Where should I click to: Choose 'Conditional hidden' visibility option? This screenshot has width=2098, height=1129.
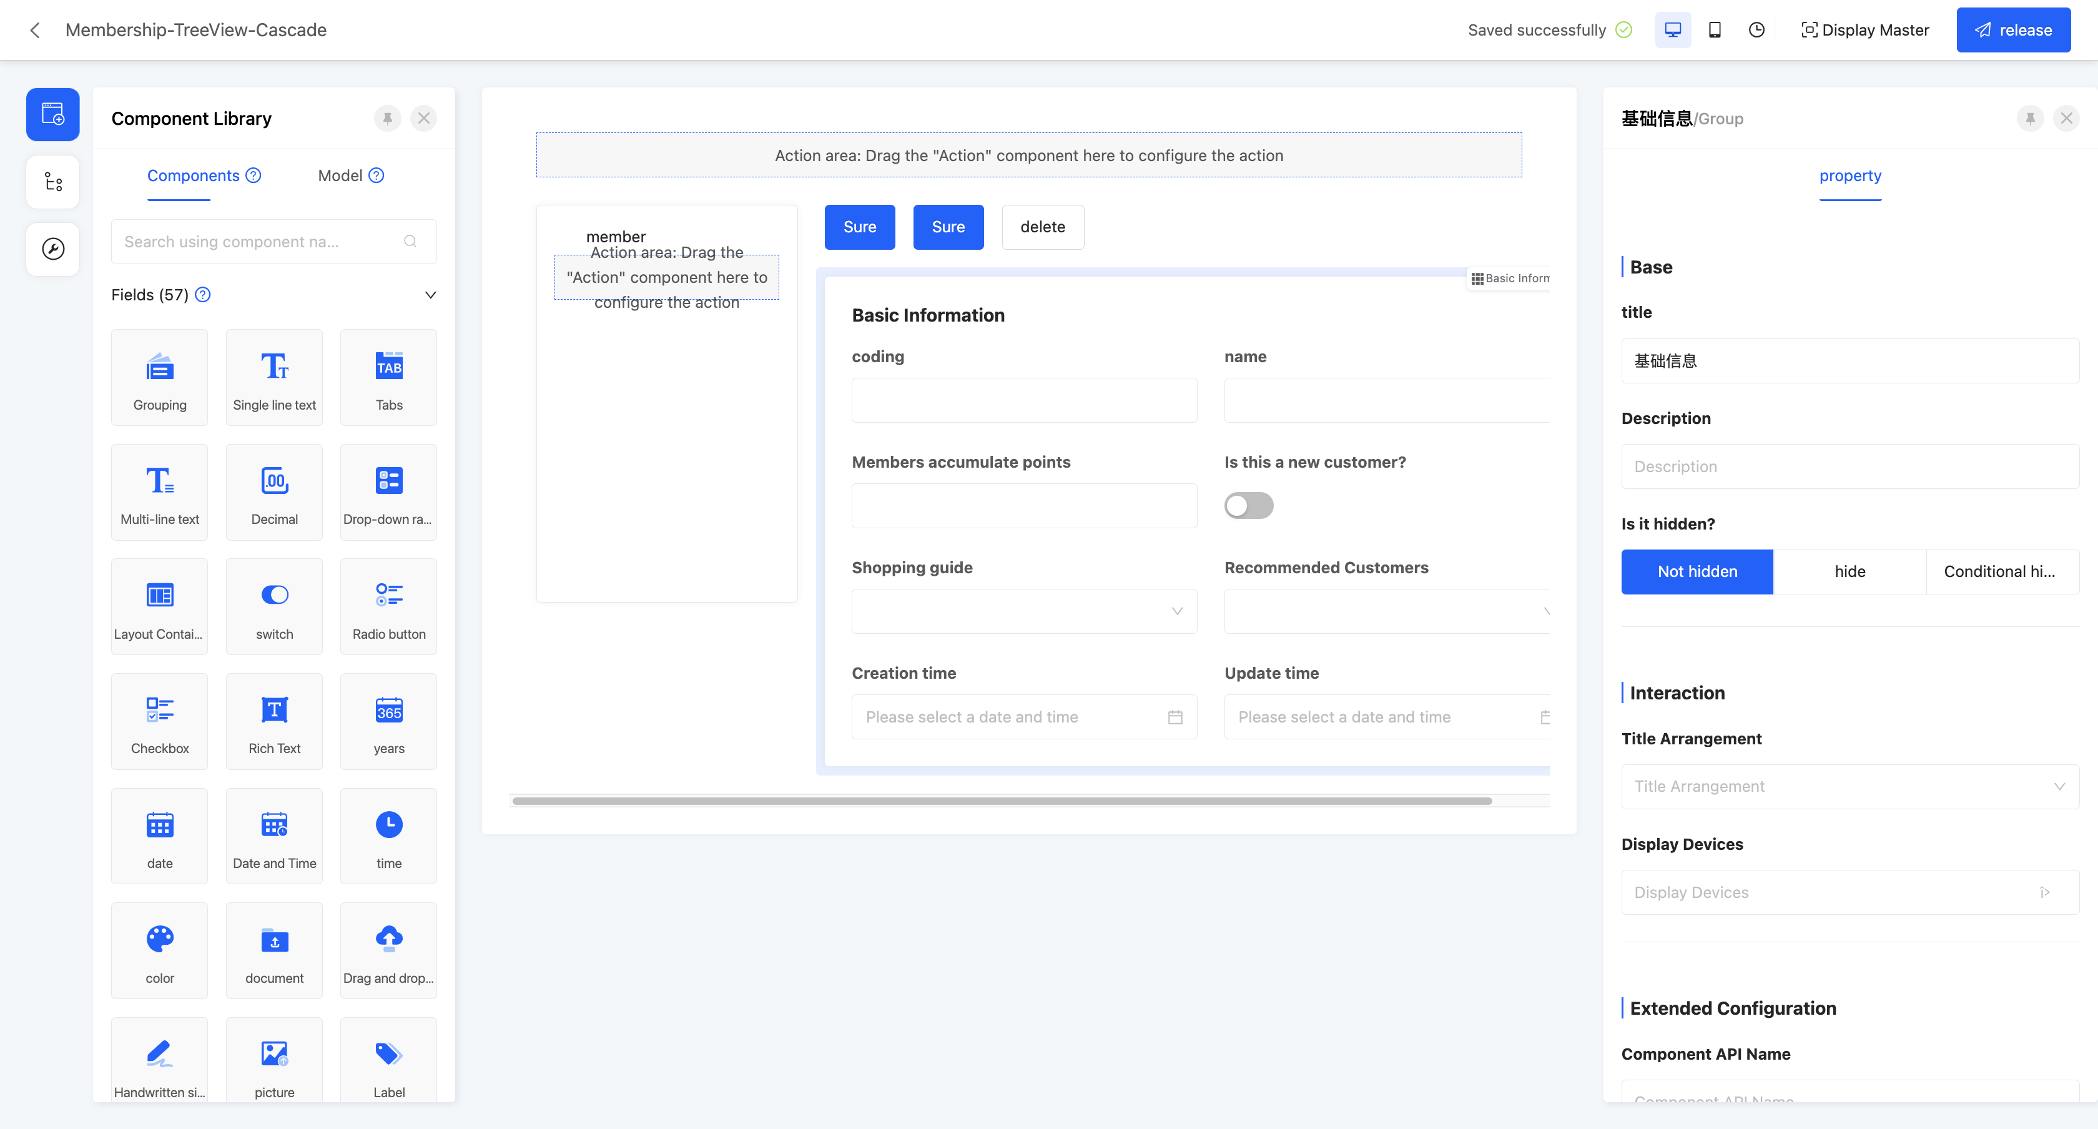tap(2002, 571)
